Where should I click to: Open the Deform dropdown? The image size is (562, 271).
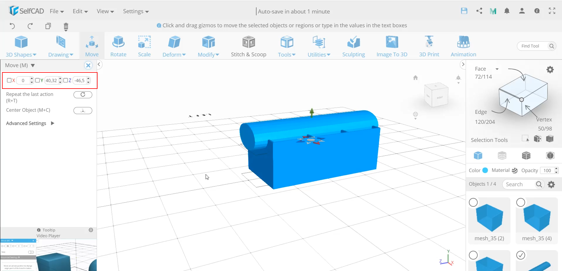click(x=174, y=46)
